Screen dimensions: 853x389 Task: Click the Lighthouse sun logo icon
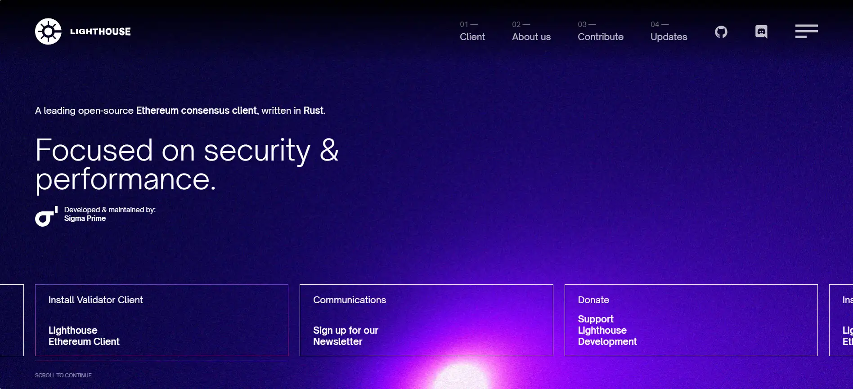coord(48,31)
